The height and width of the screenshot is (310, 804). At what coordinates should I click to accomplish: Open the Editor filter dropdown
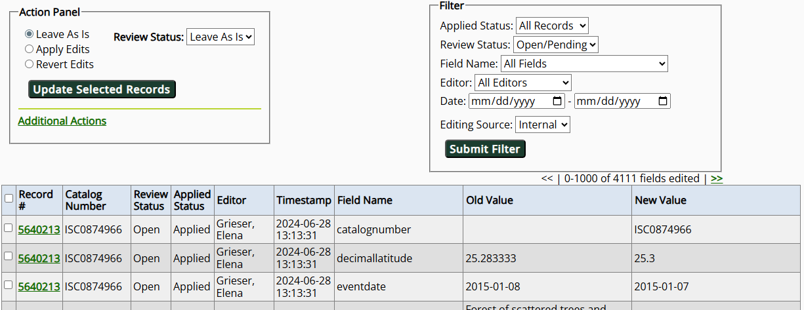click(523, 83)
